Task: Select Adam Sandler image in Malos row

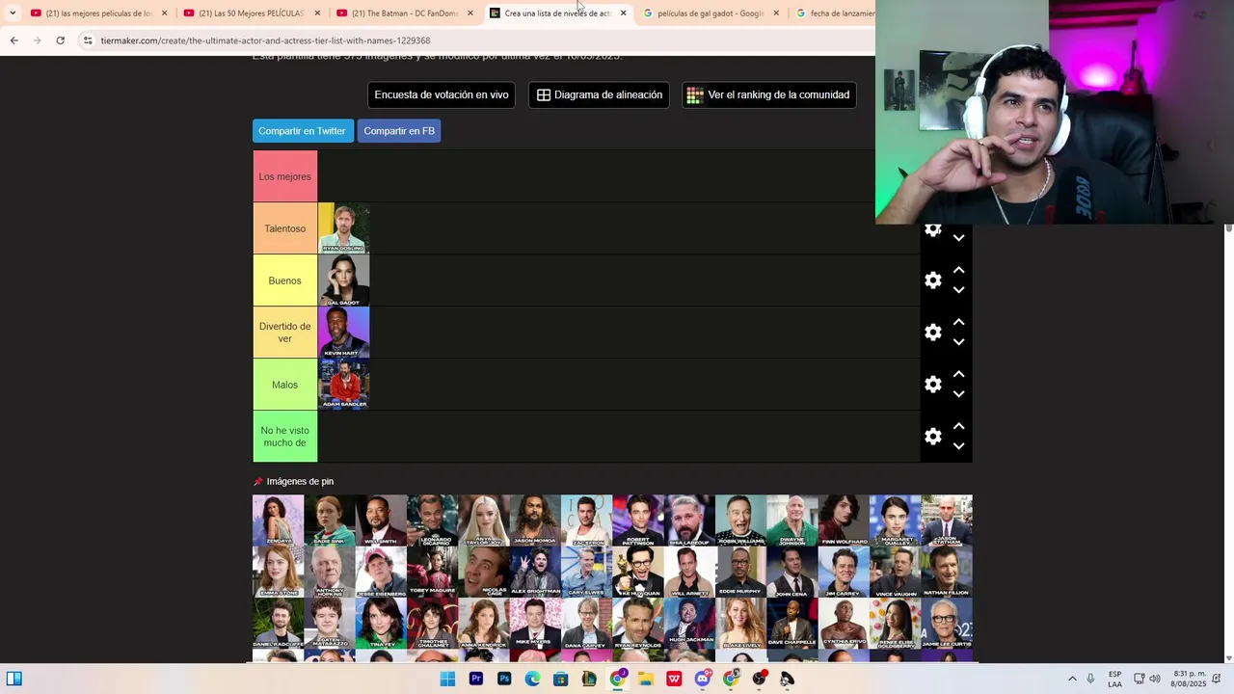Action: pyautogui.click(x=344, y=385)
